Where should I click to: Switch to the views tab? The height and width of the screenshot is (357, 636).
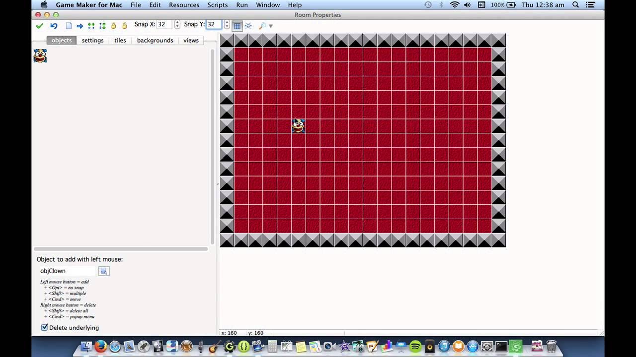pyautogui.click(x=191, y=40)
